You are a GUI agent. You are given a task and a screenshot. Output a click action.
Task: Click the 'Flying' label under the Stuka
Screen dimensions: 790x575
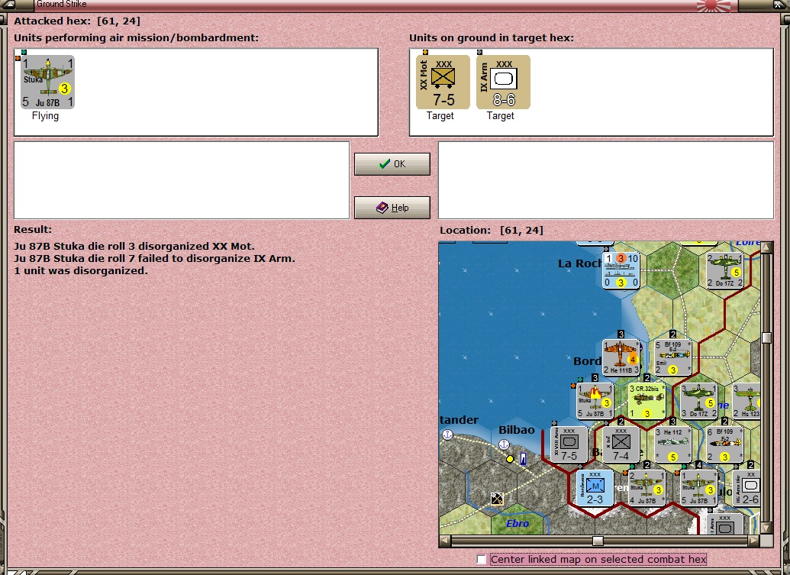(x=45, y=116)
